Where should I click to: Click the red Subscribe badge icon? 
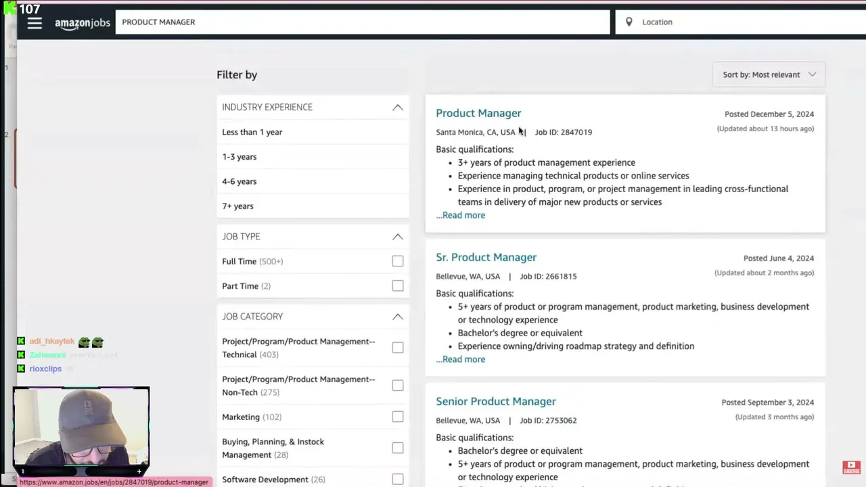pos(851,467)
